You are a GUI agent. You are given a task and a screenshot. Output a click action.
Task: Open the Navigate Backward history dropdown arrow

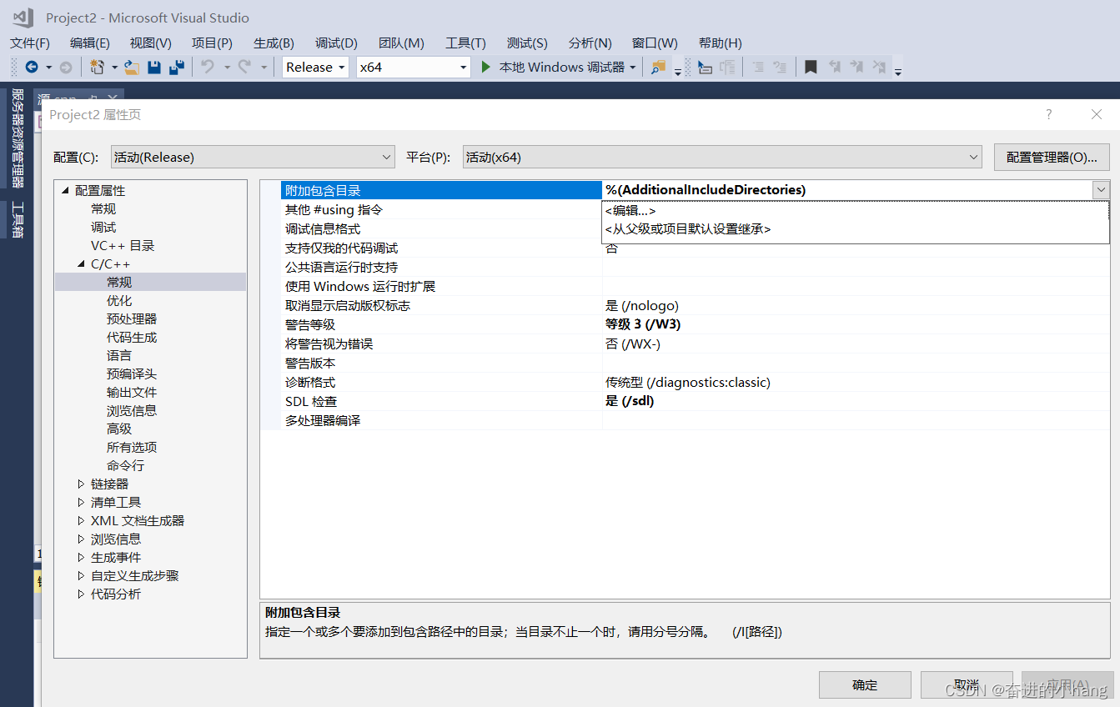click(48, 68)
